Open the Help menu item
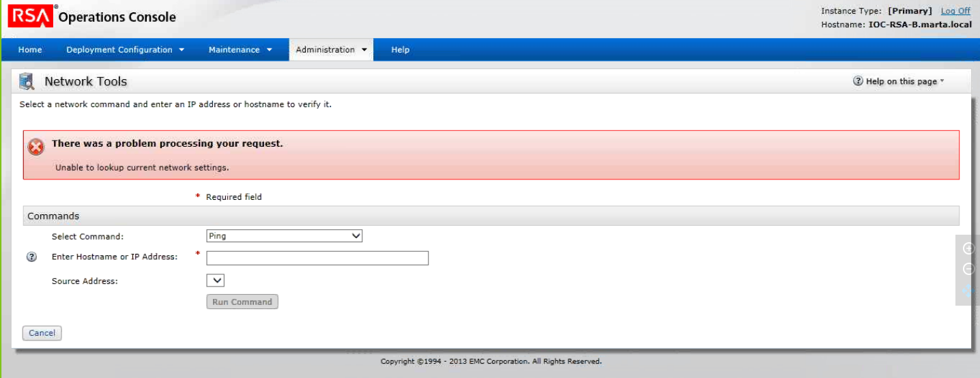Viewport: 980px width, 378px height. [400, 50]
